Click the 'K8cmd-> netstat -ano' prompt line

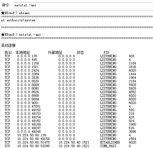(x=21, y=34)
